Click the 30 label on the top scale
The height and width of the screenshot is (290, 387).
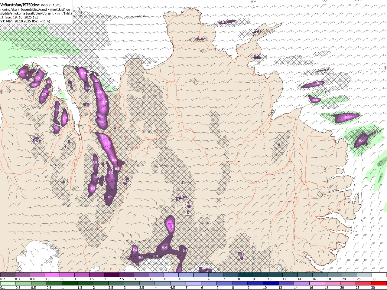pos(374,279)
